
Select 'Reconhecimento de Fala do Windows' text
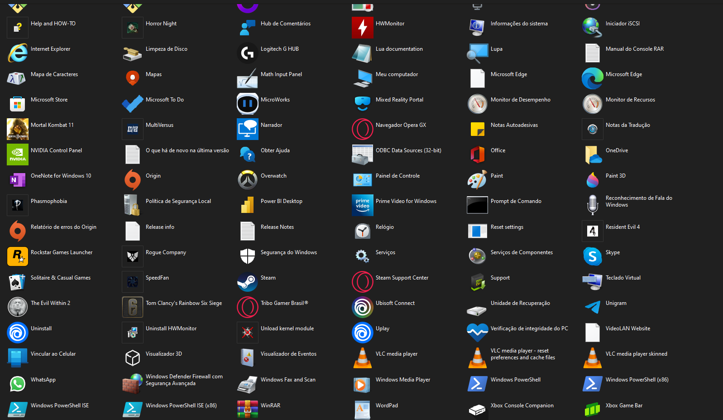[639, 202]
